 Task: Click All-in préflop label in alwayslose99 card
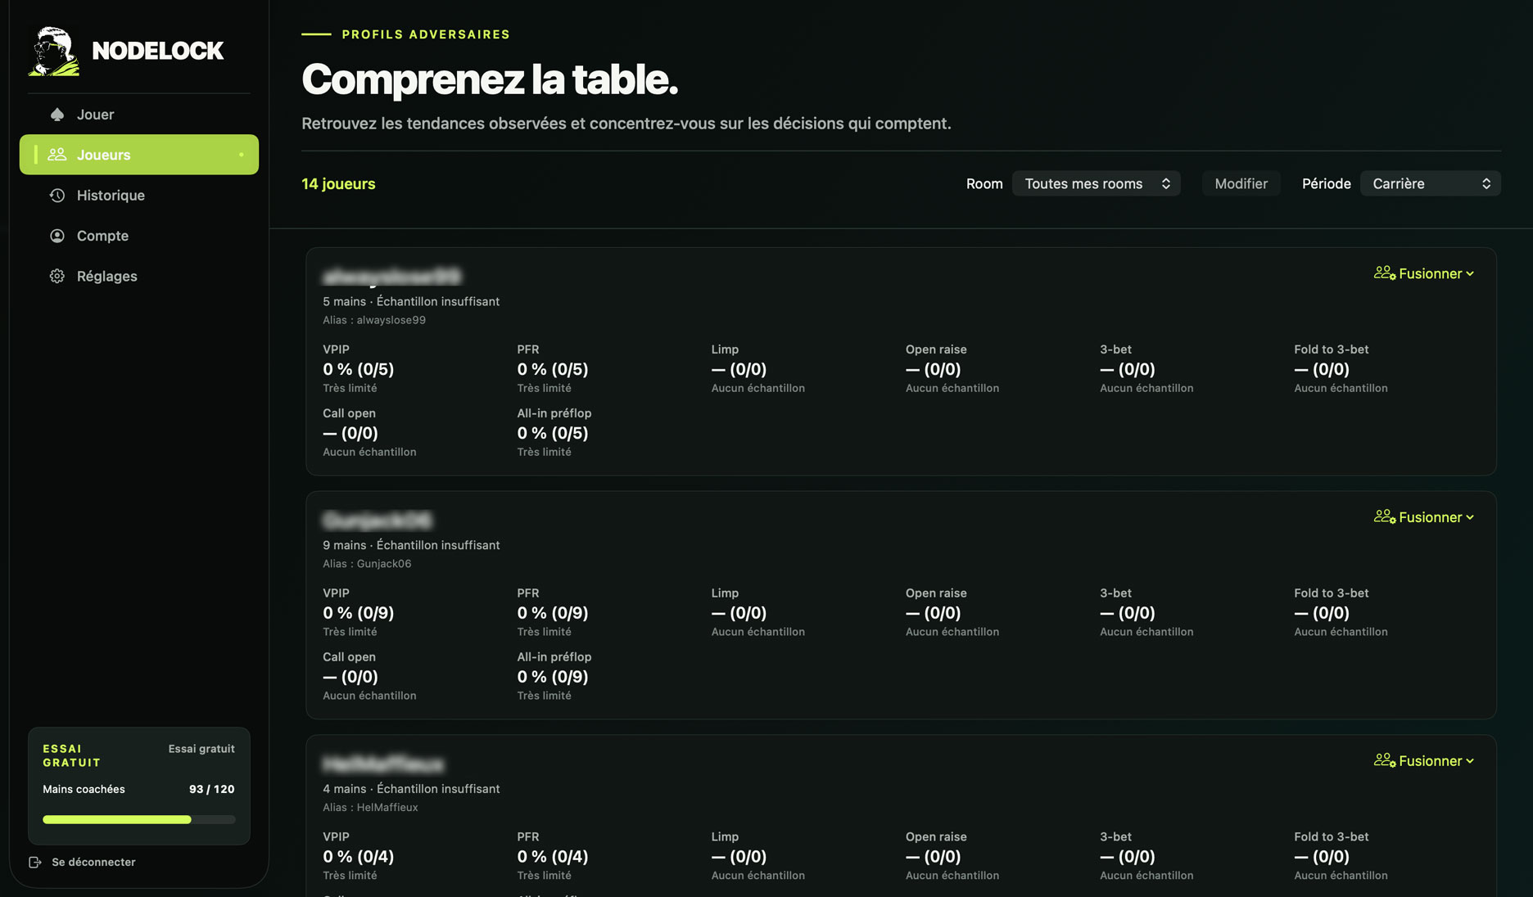[x=554, y=413]
